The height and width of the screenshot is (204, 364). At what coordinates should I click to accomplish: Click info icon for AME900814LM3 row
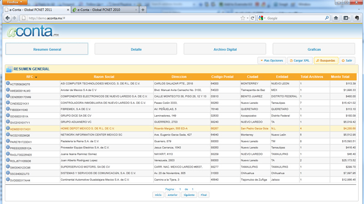8,90
